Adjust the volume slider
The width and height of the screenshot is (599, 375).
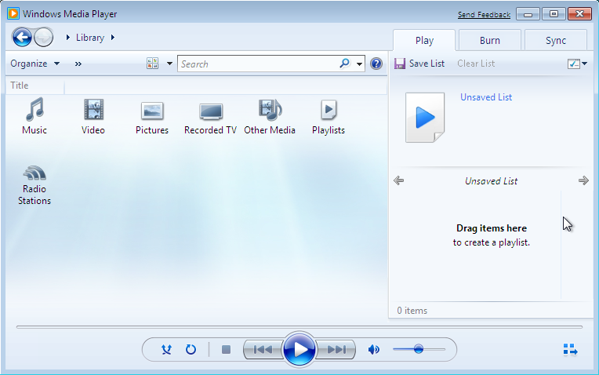tap(419, 349)
